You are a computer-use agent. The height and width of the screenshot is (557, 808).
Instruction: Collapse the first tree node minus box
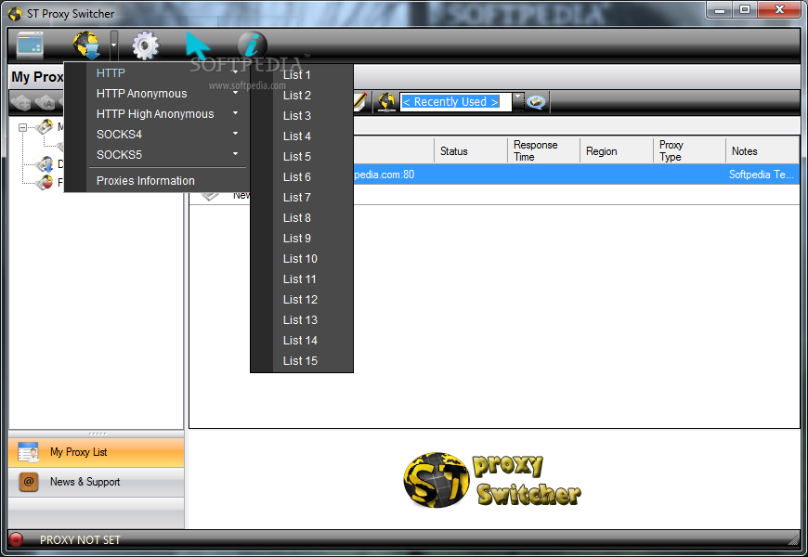[x=22, y=127]
